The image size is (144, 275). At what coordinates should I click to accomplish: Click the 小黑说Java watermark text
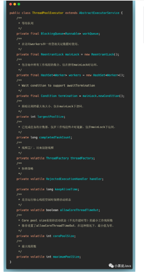[x=123, y=266]
